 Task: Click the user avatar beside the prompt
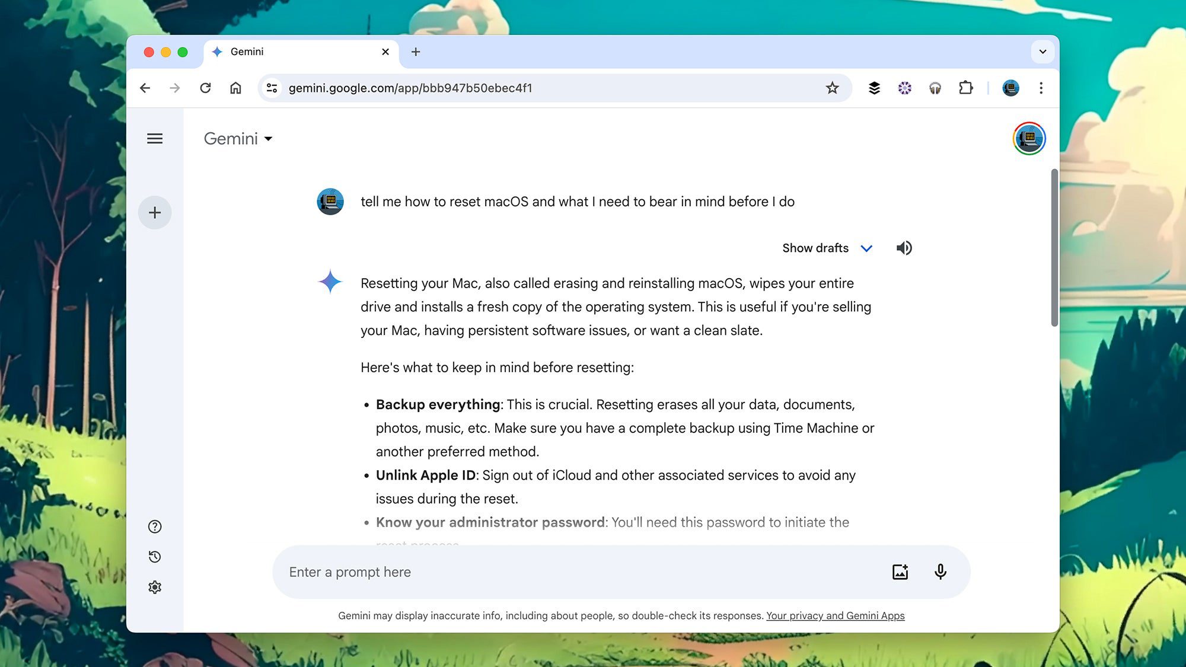coord(330,202)
